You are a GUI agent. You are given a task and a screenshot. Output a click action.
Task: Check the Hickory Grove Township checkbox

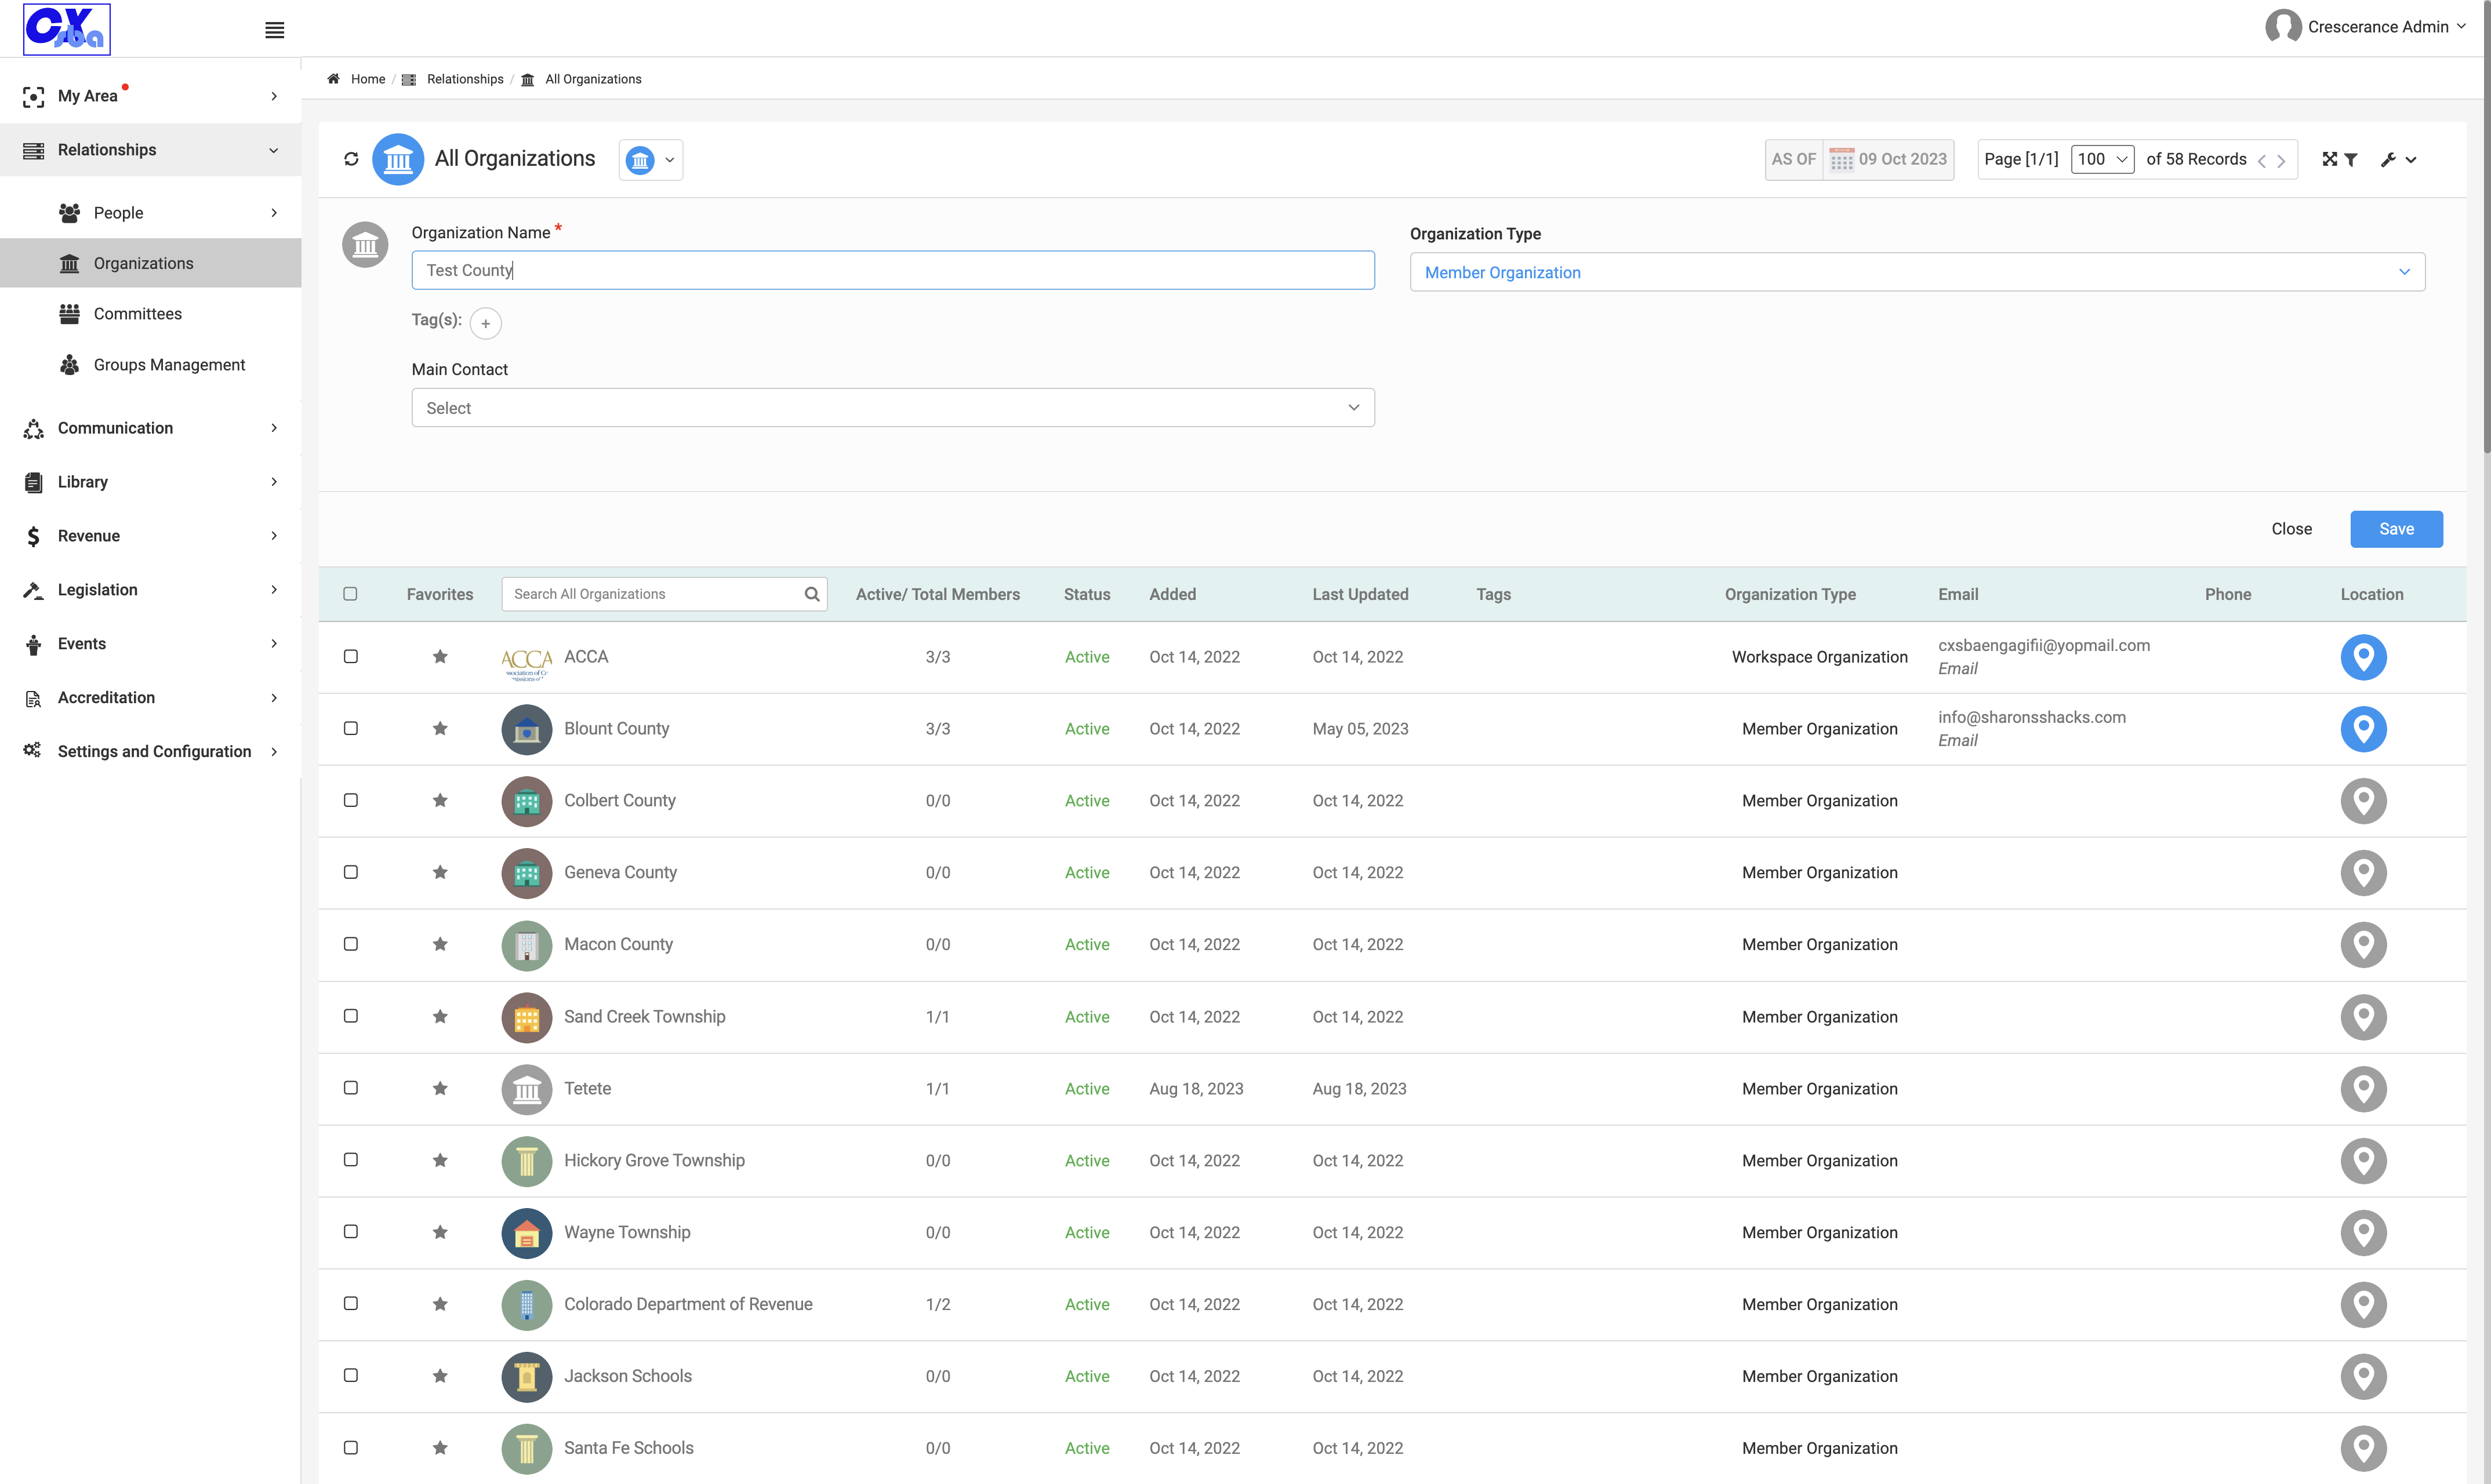(x=351, y=1161)
